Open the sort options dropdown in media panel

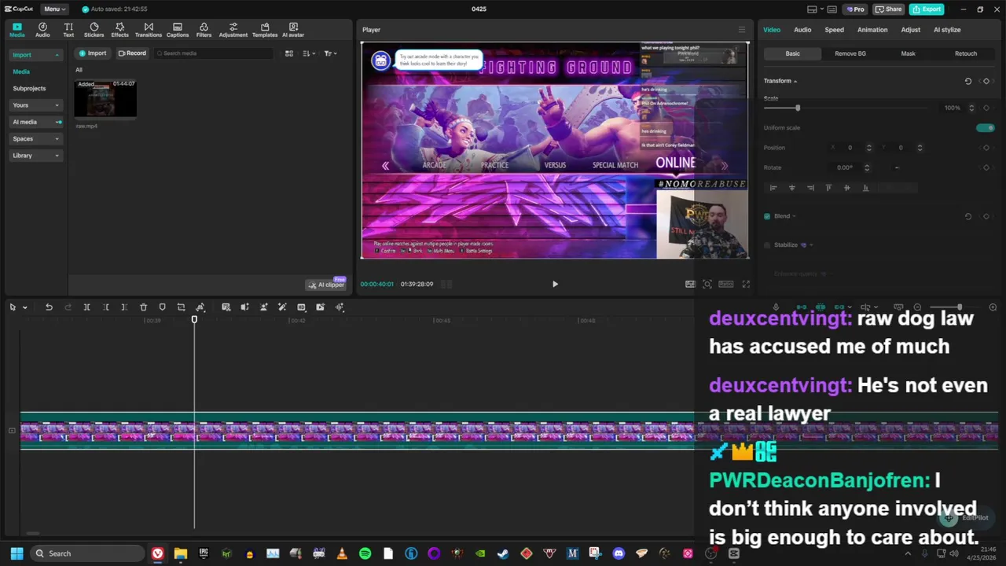coord(308,53)
